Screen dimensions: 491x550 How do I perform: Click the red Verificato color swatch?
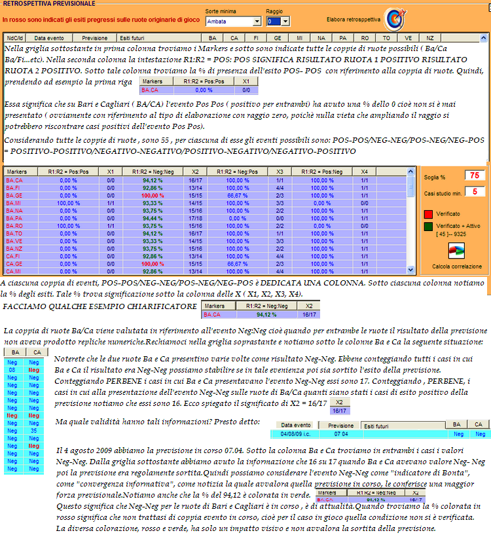(x=428, y=214)
